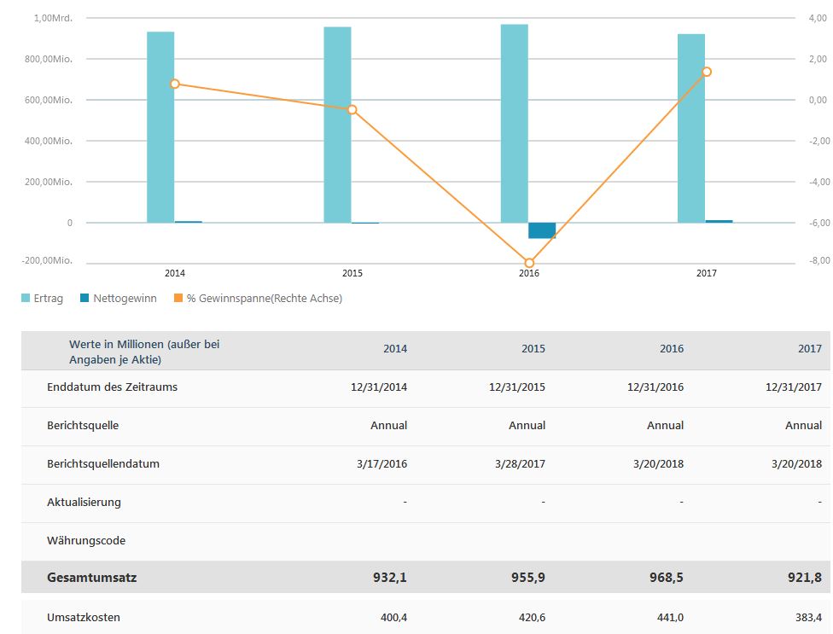
Task: Click the Gesamtumsatz row label
Action: coord(91,578)
